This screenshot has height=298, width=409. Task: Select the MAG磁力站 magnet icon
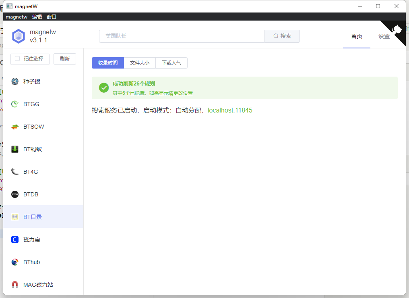point(15,285)
